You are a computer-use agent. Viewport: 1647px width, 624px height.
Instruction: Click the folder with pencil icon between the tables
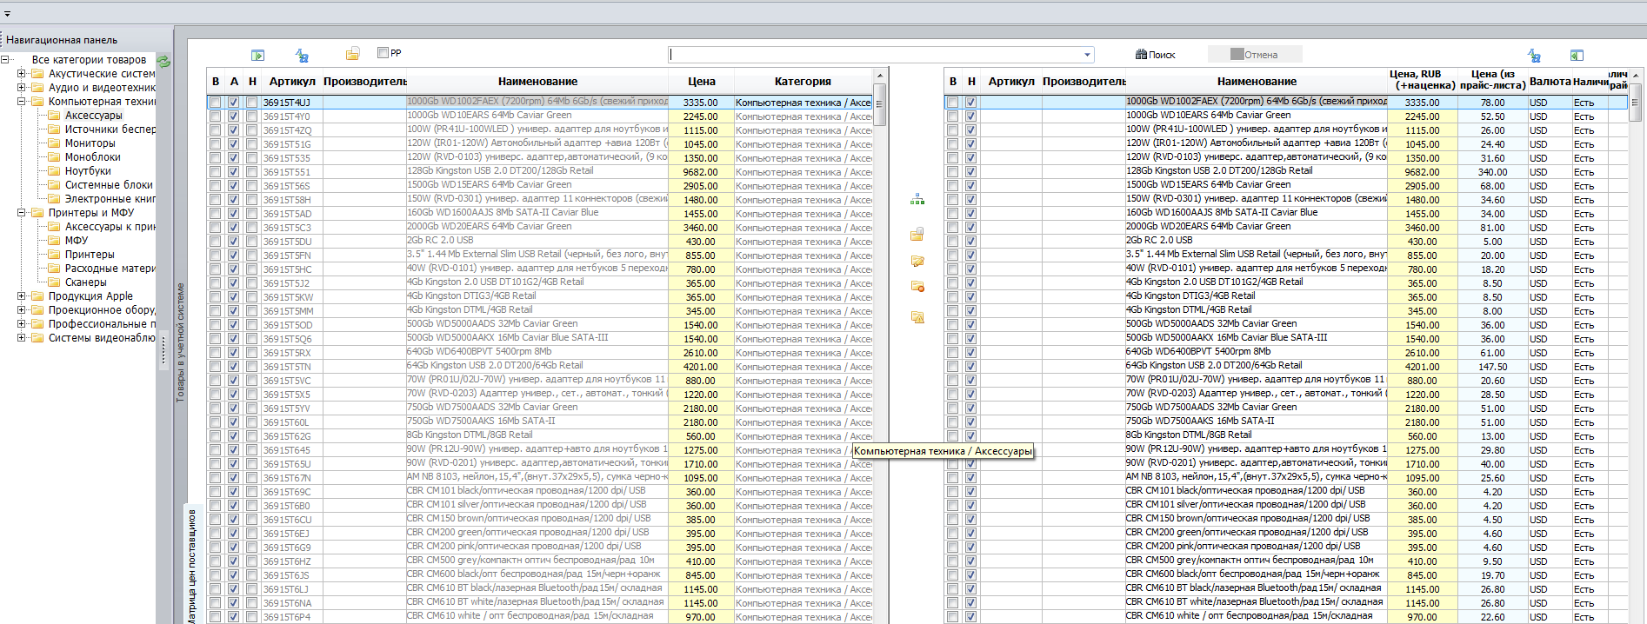[917, 261]
